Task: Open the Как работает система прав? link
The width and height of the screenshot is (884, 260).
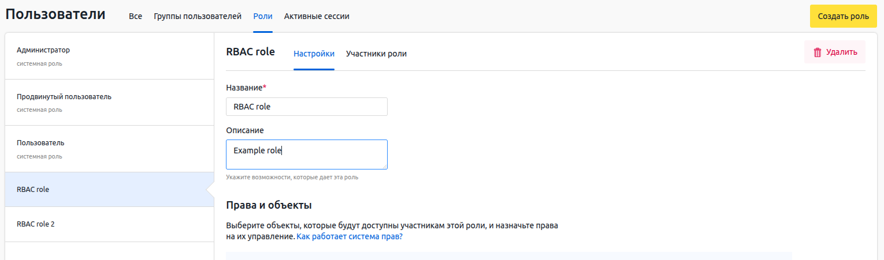Action: (350, 236)
